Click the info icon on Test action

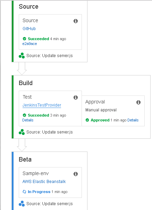76,98
